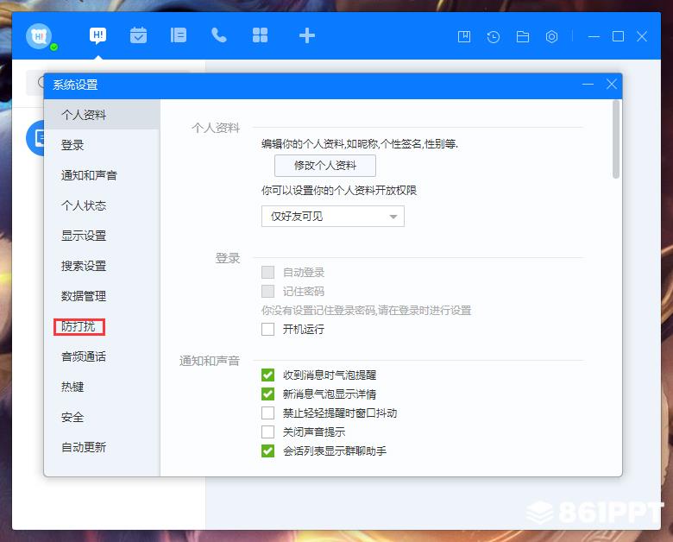Open 自动更新 settings section
The image size is (673, 542).
pyautogui.click(x=102, y=447)
